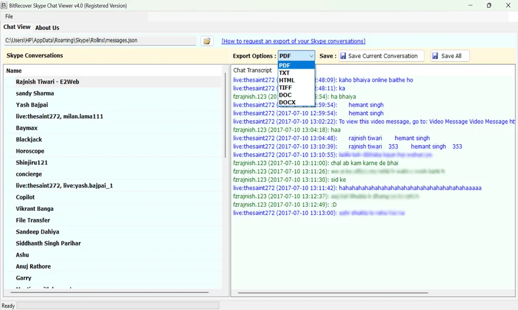Viewport: 518px width, 310px height.
Task: Select the Copilot conversation entry
Action: click(25, 197)
